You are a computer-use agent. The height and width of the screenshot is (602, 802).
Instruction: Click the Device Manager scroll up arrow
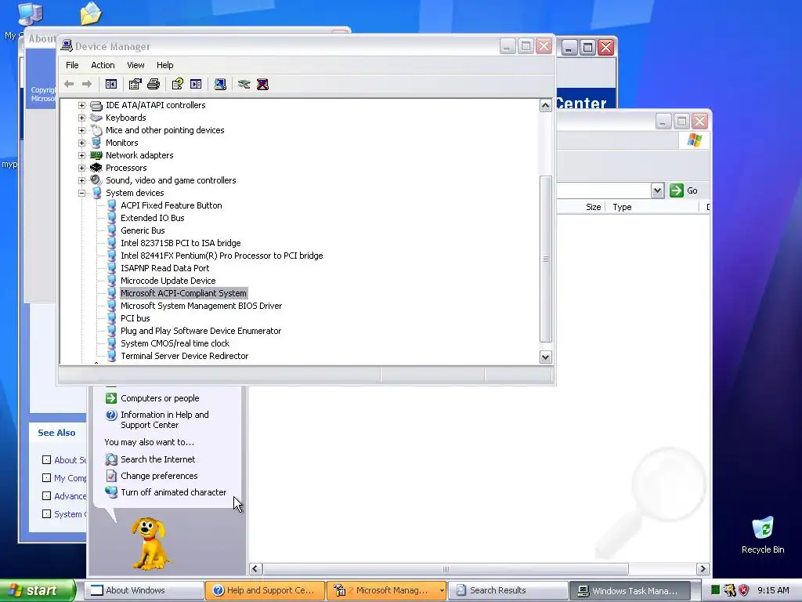coord(546,106)
